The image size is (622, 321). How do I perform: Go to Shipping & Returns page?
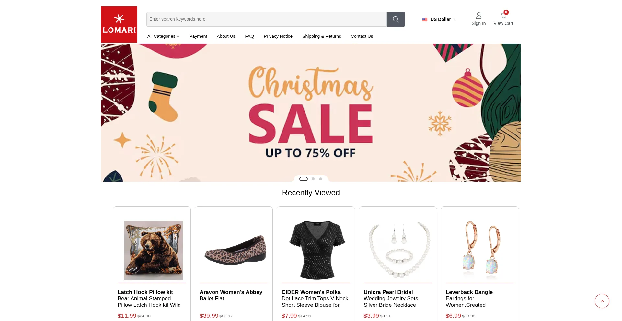click(321, 36)
